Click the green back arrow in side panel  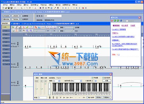(x=115, y=21)
